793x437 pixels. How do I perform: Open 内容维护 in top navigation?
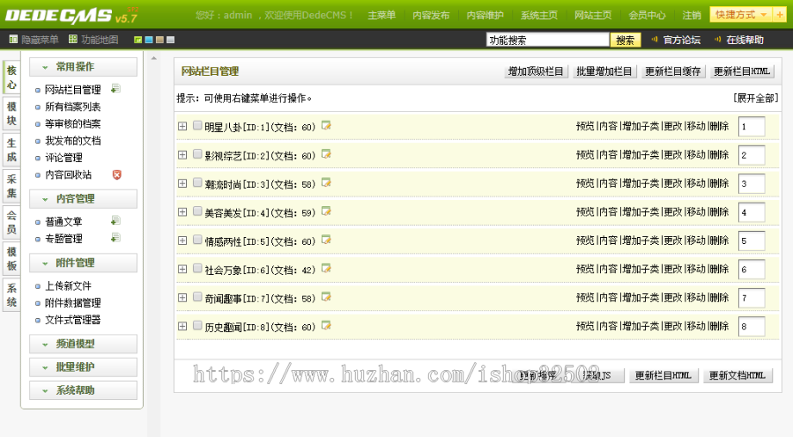(x=485, y=15)
